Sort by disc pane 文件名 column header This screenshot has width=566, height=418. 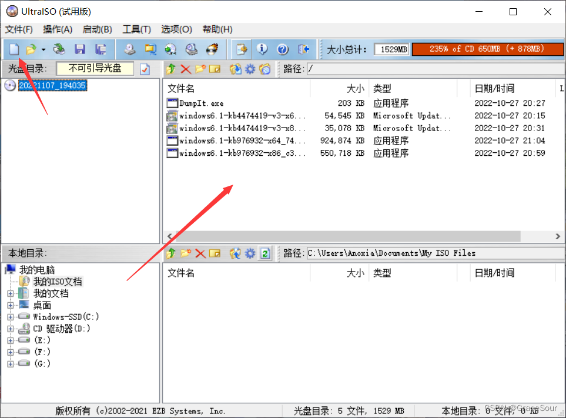point(237,88)
